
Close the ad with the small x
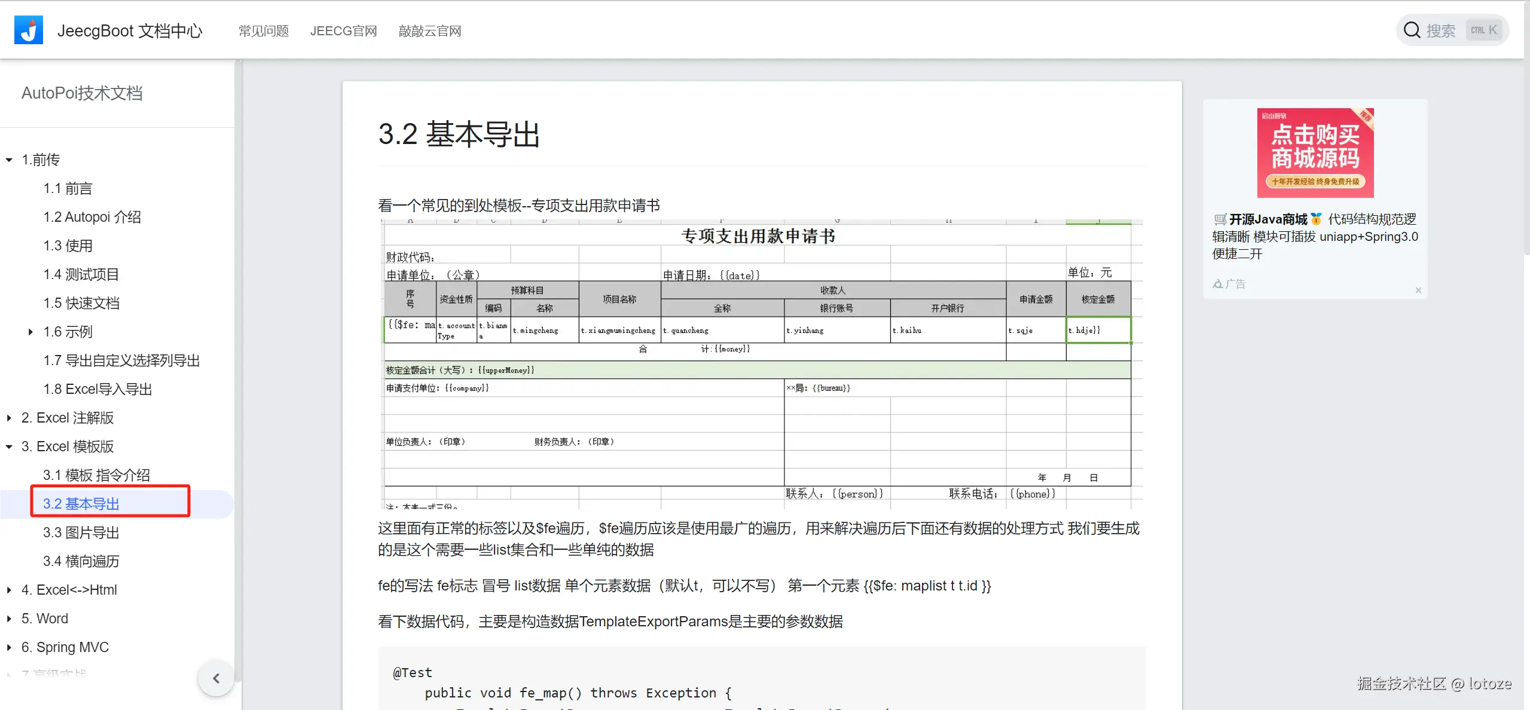pos(1418,290)
